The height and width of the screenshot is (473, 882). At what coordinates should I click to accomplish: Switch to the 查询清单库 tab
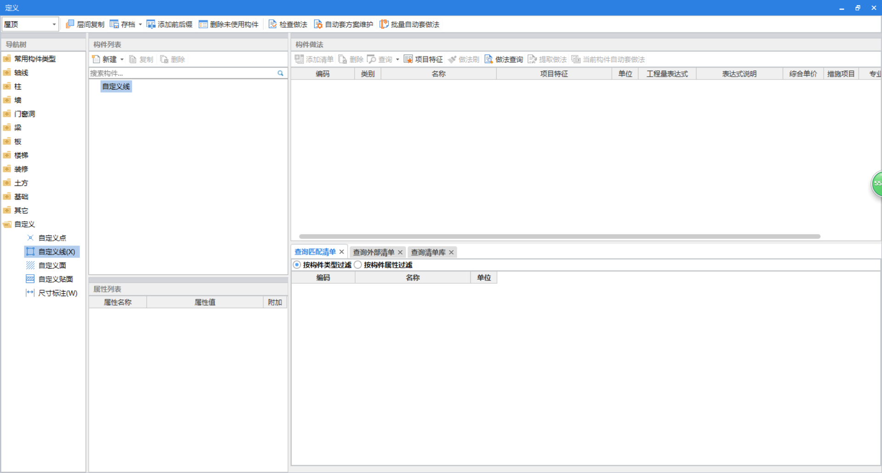point(428,252)
